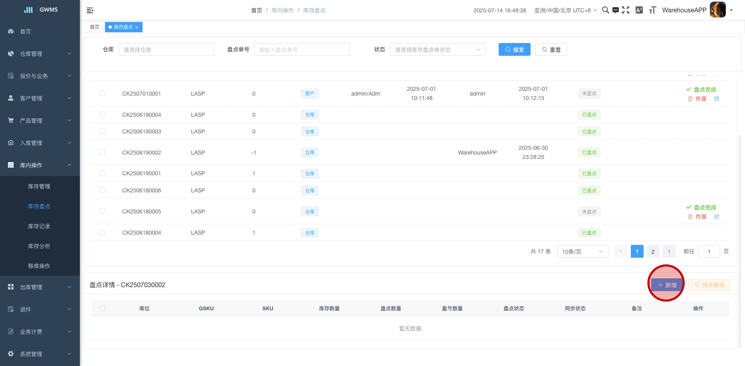Expand the 仓库管理 sidebar menu
745x366 pixels.
[40, 54]
